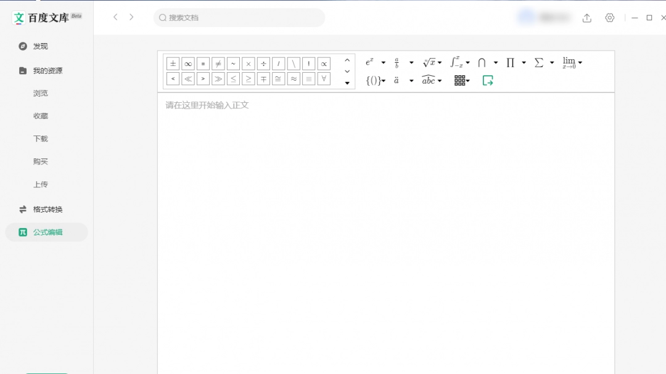Expand the full symbol gallery list
666x374 pixels.
[347, 83]
